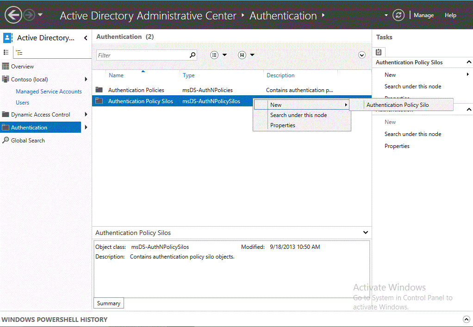This screenshot has width=473, height=327.
Task: Open Managed Service Accounts link
Action: 49,91
